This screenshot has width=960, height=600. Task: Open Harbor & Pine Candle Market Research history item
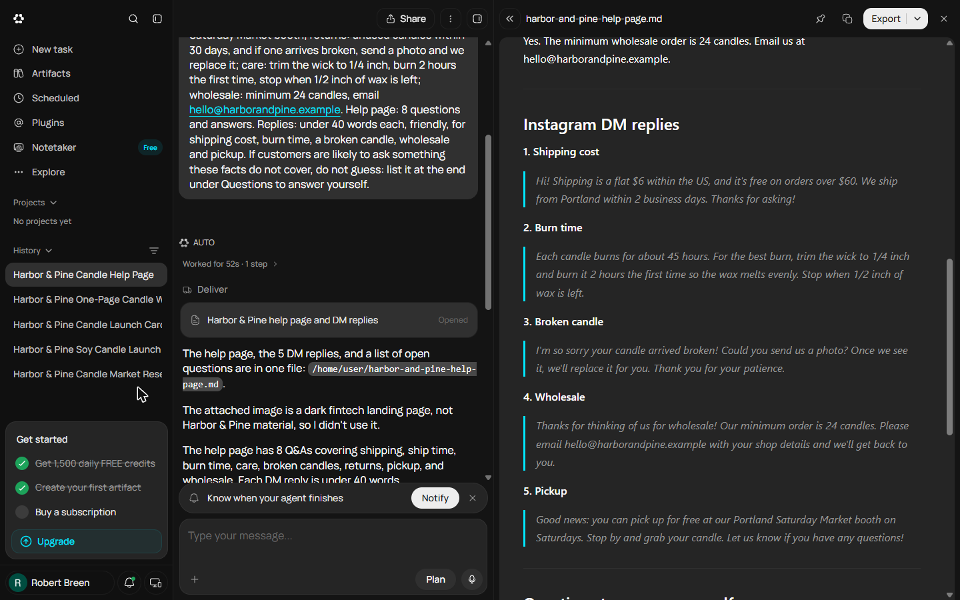87,374
